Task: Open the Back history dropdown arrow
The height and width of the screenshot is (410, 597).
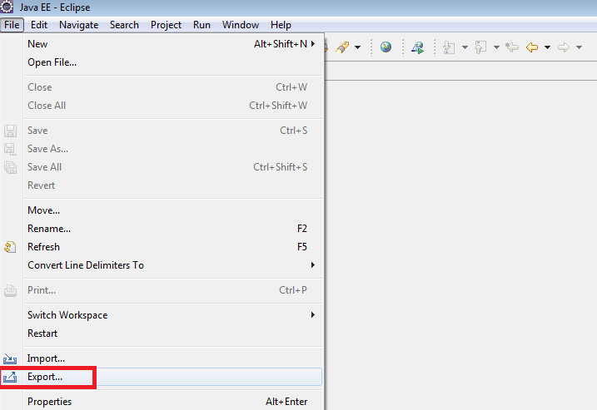Action: pyautogui.click(x=548, y=47)
